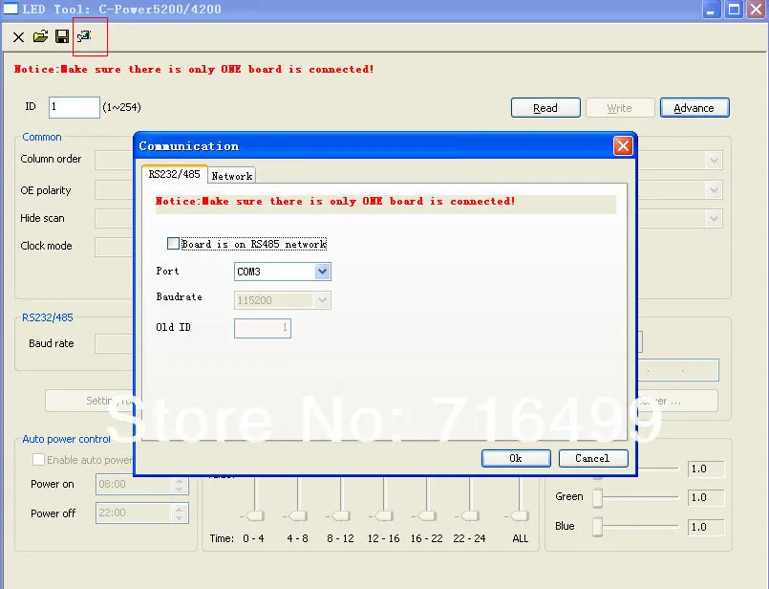
Task: Open second right-side dropdown in Common group
Action: click(x=714, y=190)
